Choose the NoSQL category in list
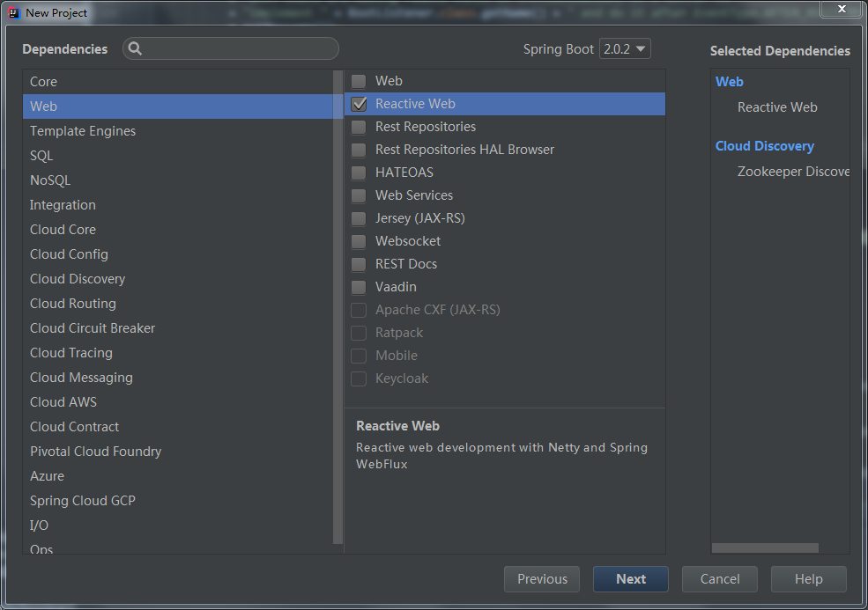This screenshot has width=868, height=610. tap(50, 180)
